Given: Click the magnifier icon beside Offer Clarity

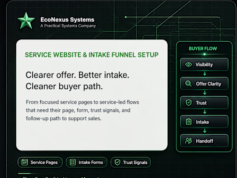Looking at the screenshot, I should [x=189, y=84].
